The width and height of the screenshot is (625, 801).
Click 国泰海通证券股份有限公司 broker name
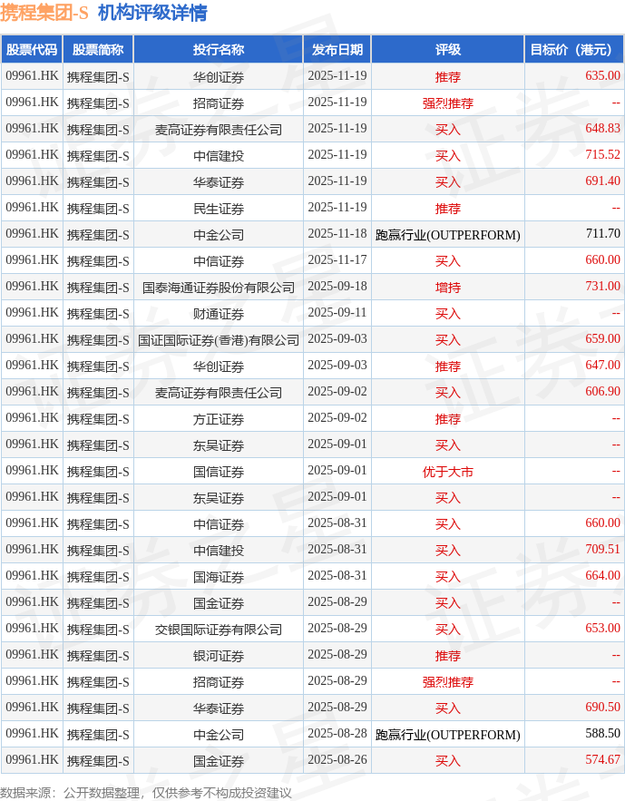point(219,288)
